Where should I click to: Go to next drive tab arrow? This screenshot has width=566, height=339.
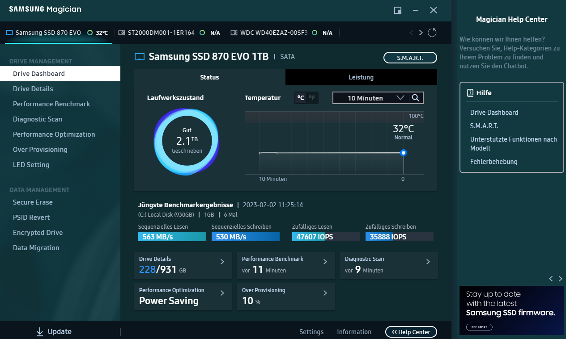tap(421, 33)
